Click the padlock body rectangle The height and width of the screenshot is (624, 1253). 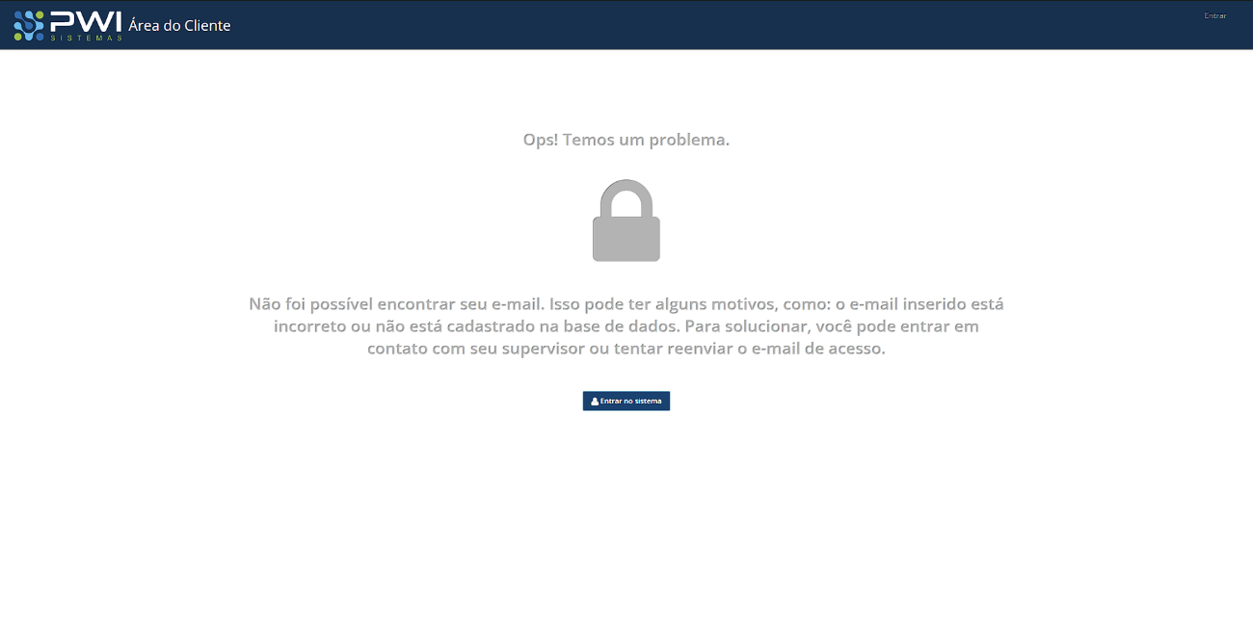click(x=626, y=239)
